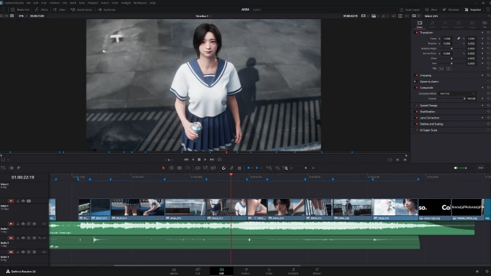Click the Replace Clip edit icon
The height and width of the screenshot is (276, 491).
pos(213,168)
